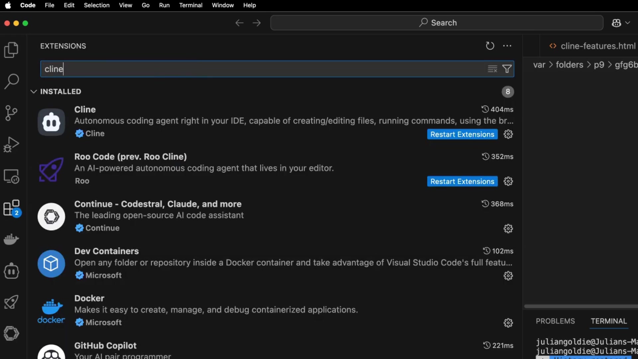638x359 pixels.
Task: Switch to the TERMINAL panel tab
Action: (608, 321)
